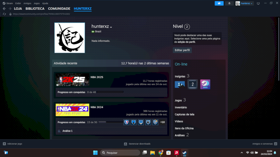The width and height of the screenshot is (280, 157).
Task: Open the BIBLIOTECA tab
Action: point(35,8)
